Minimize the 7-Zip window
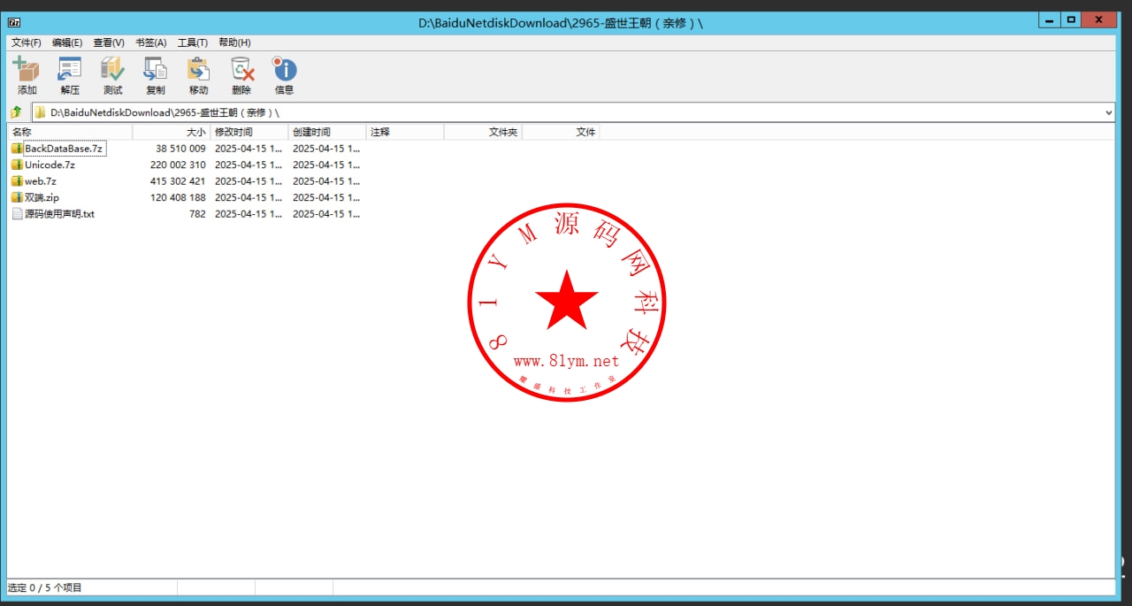Screen dimensions: 1132x606 [x=1049, y=19]
